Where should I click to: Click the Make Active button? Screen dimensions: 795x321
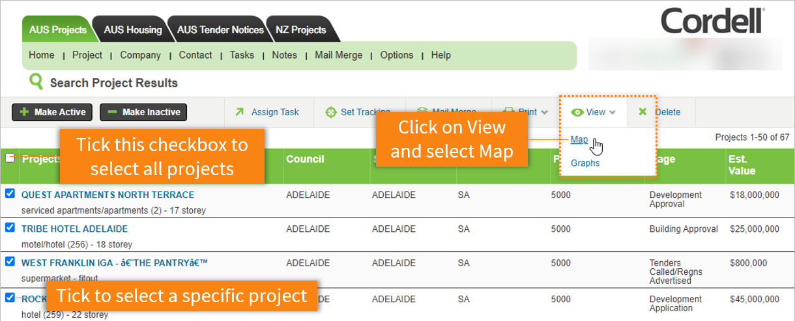click(x=52, y=112)
